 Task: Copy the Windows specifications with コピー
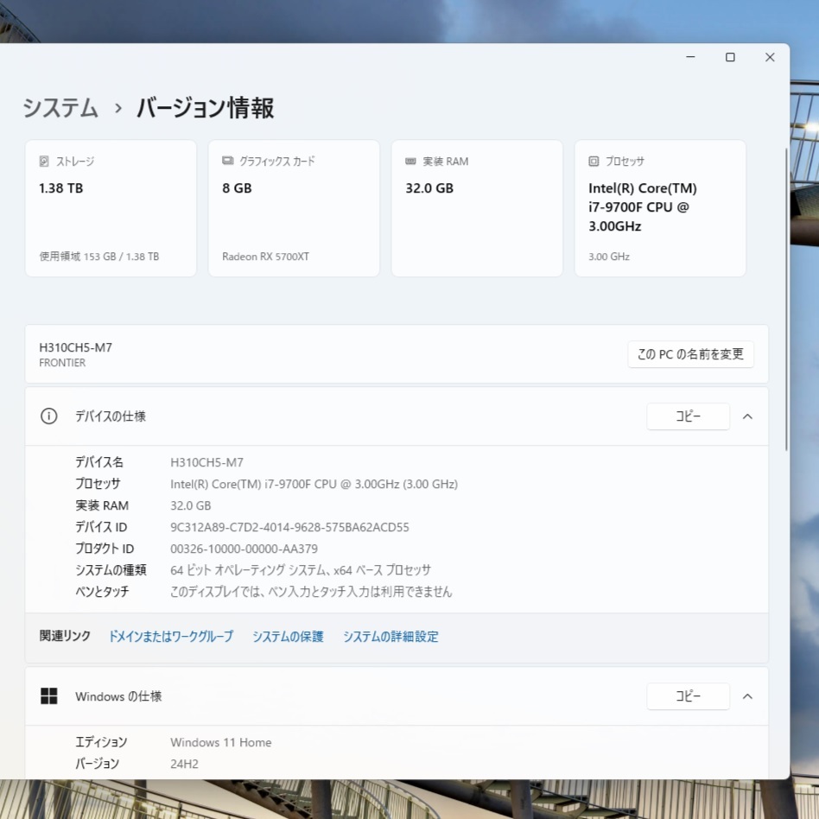(x=688, y=696)
